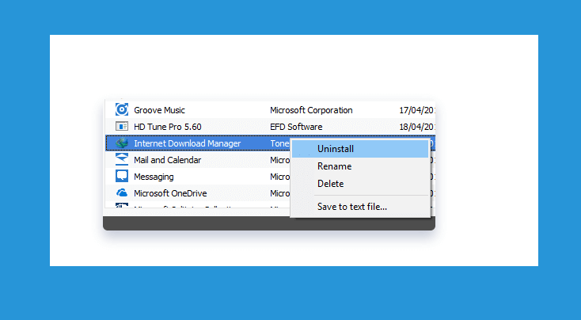Select the Microsoft OneDrive entry

[x=170, y=193]
